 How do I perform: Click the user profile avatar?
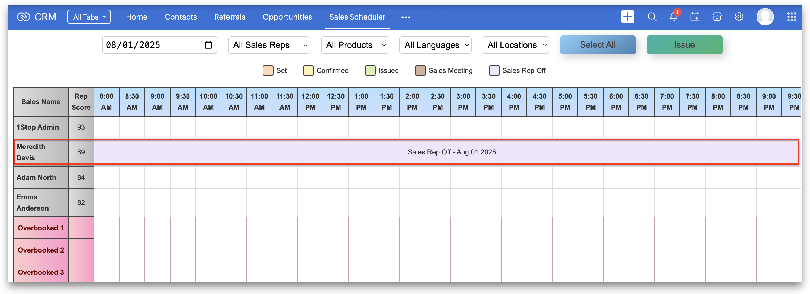(765, 17)
